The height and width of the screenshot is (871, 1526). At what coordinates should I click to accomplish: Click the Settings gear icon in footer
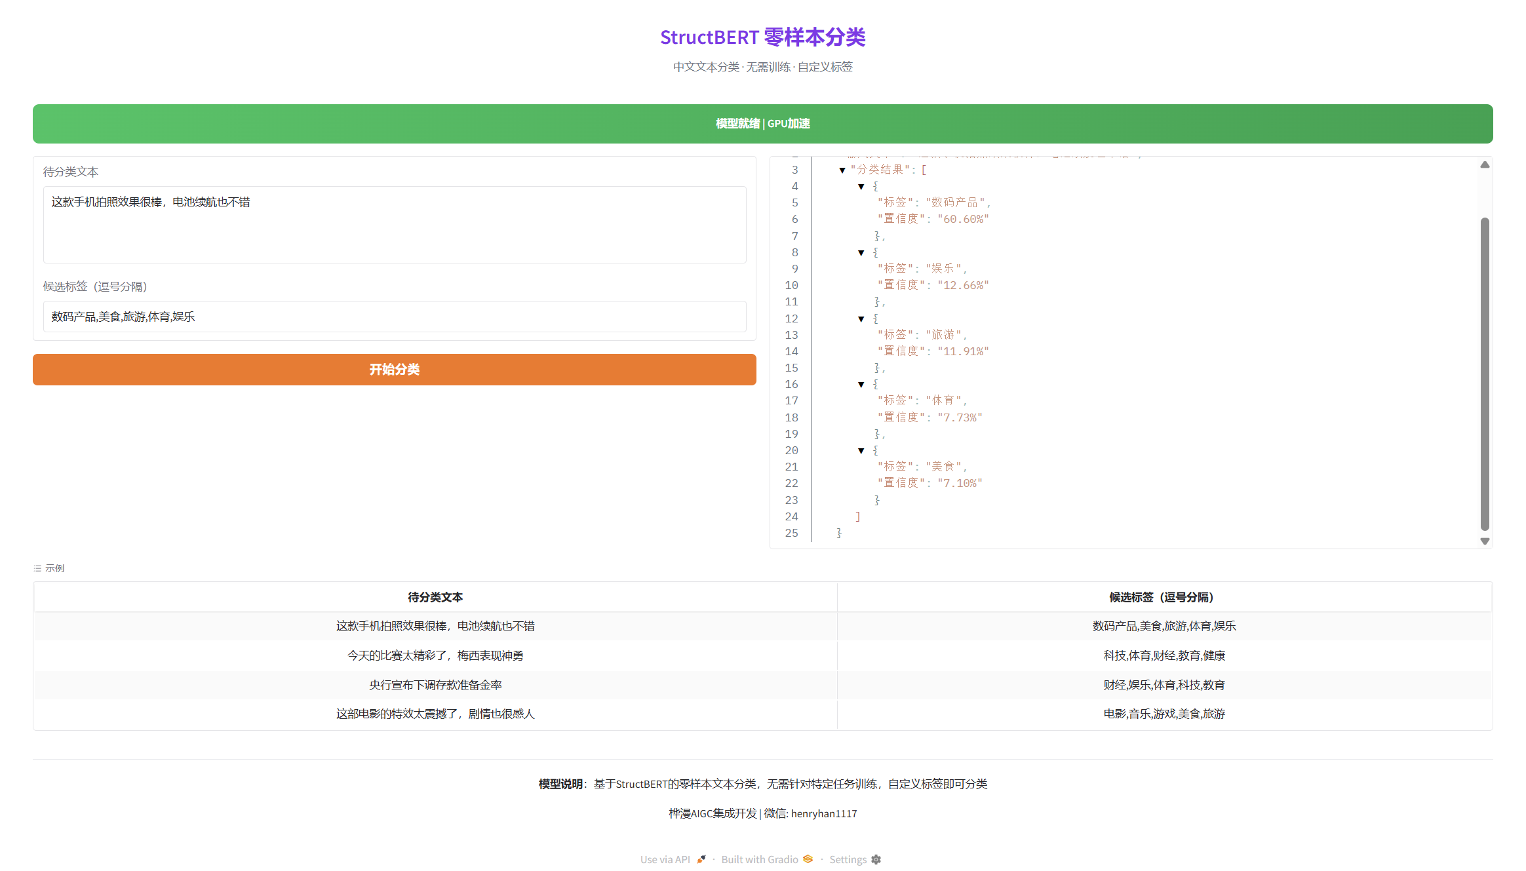[x=876, y=859]
